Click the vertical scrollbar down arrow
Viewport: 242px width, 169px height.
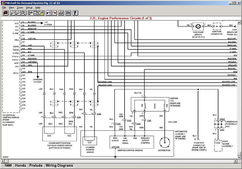(x=239, y=157)
